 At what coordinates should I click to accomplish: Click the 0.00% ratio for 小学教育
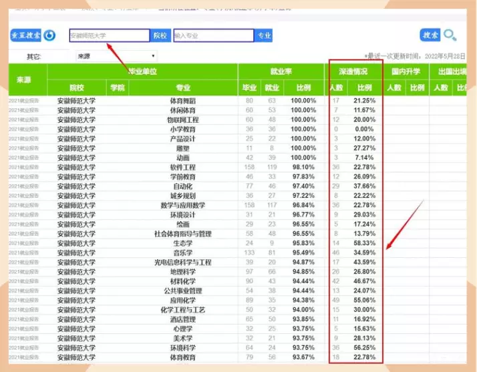point(365,129)
